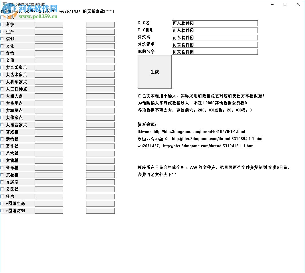Image resolution: width=305 pixels, height=273 pixels.
Task: Toggle the 生产 checkbox
Action: coord(3,32)
